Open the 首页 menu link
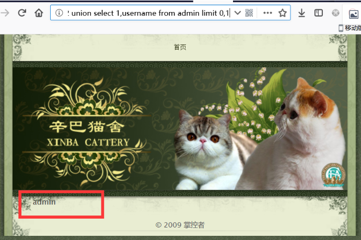 pyautogui.click(x=180, y=47)
